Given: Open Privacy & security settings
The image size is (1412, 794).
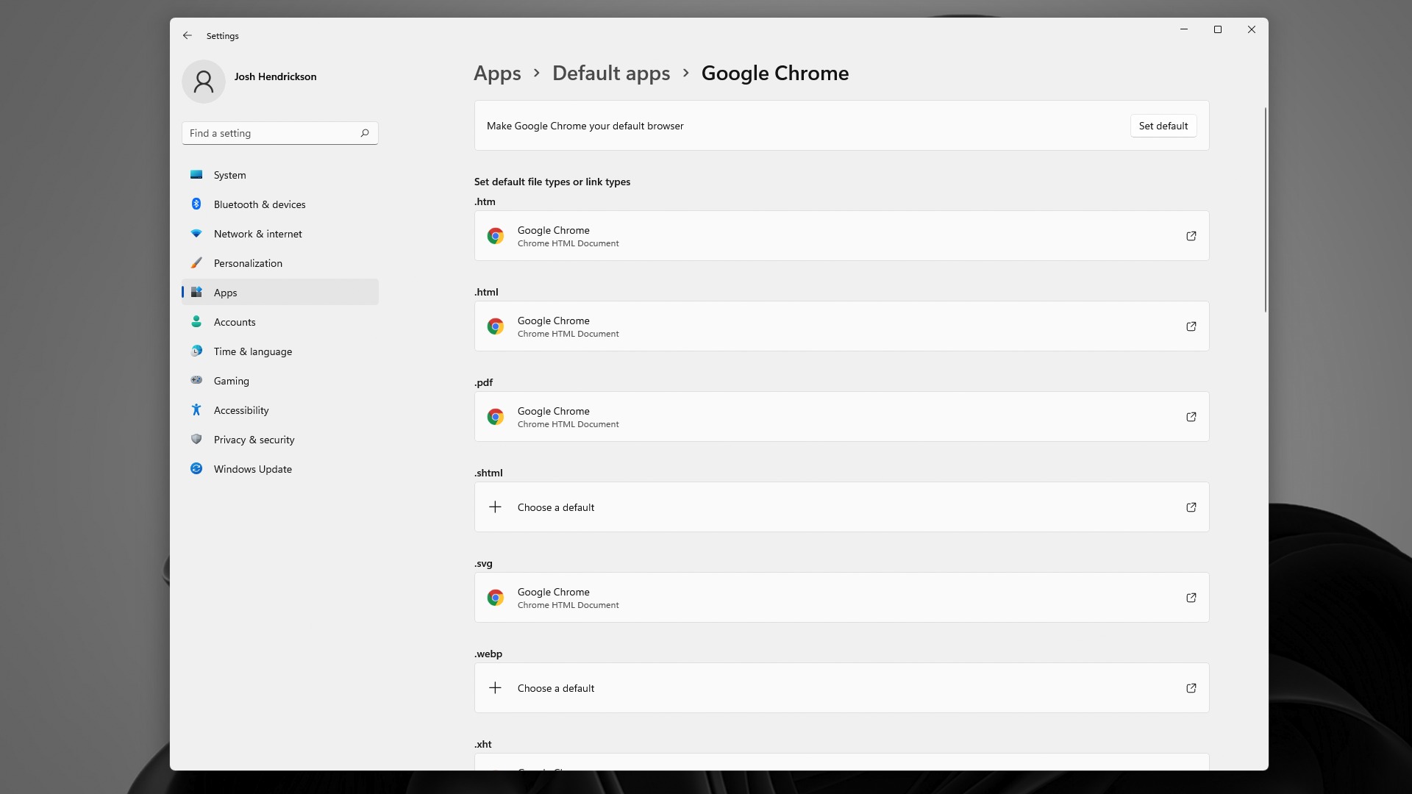Looking at the screenshot, I should click(x=280, y=440).
